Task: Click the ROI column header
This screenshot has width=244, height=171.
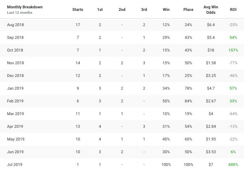Action: tap(233, 9)
